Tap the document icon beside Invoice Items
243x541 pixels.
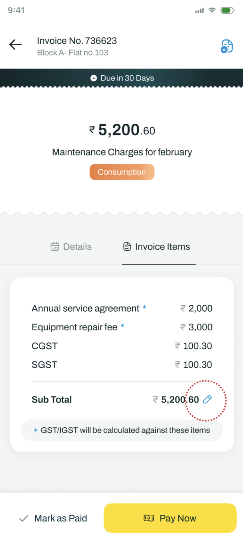click(127, 247)
